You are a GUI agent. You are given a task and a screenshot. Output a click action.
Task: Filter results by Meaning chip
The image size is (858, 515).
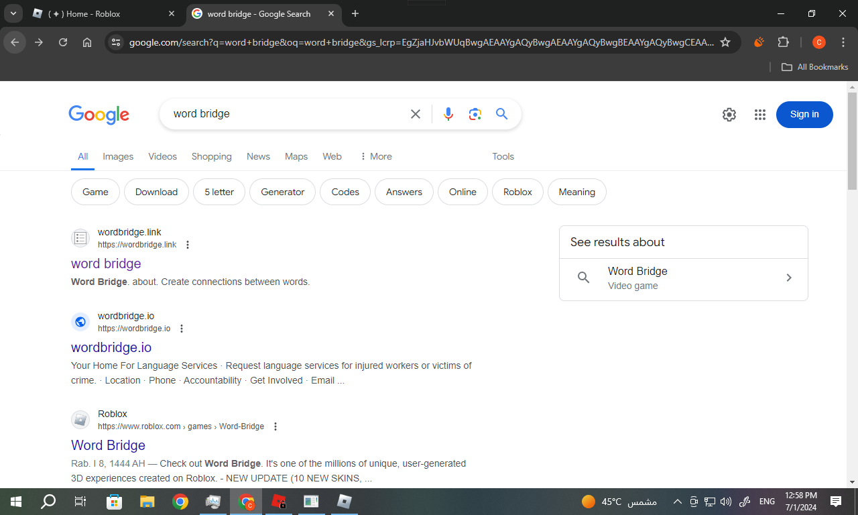pyautogui.click(x=577, y=192)
